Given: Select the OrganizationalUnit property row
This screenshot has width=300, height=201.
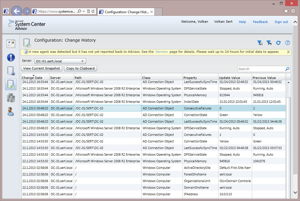Looking at the screenshot, I should point(153,181).
